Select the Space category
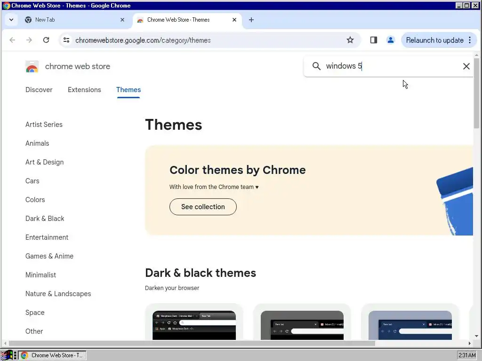Image resolution: width=482 pixels, height=361 pixels. 35,313
